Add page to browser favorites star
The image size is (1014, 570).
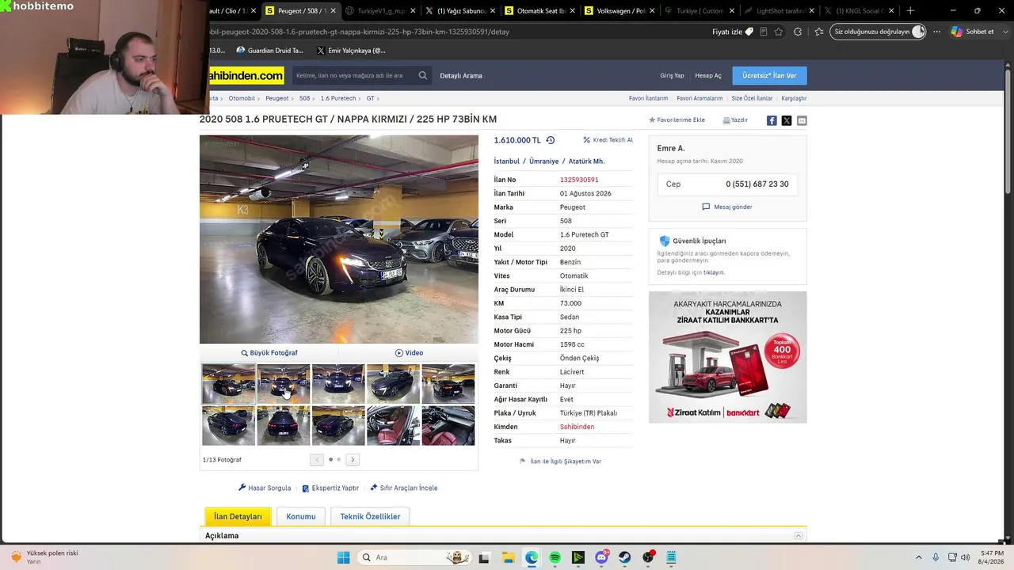779,32
